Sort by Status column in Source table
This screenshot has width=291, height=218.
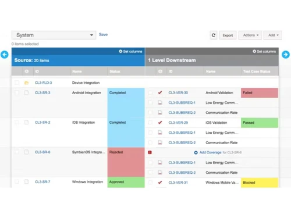115,72
